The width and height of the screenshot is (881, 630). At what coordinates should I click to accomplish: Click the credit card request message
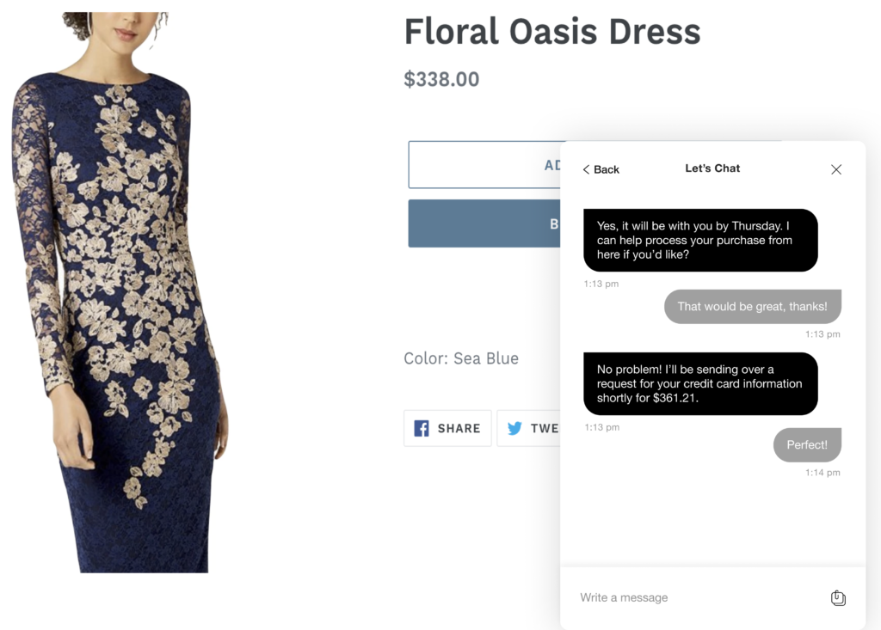click(x=700, y=384)
